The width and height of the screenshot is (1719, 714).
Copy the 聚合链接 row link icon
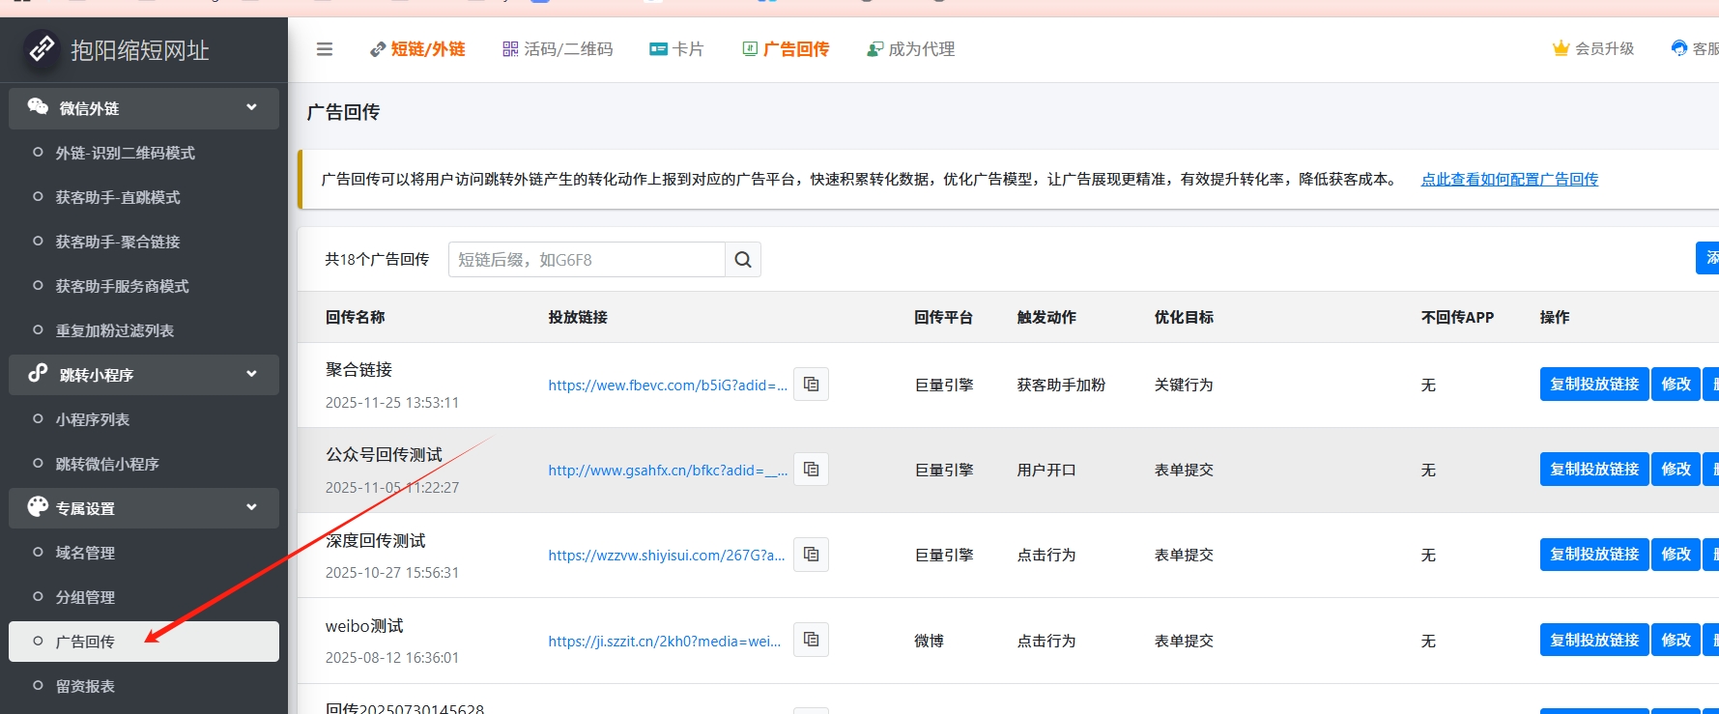tap(811, 385)
